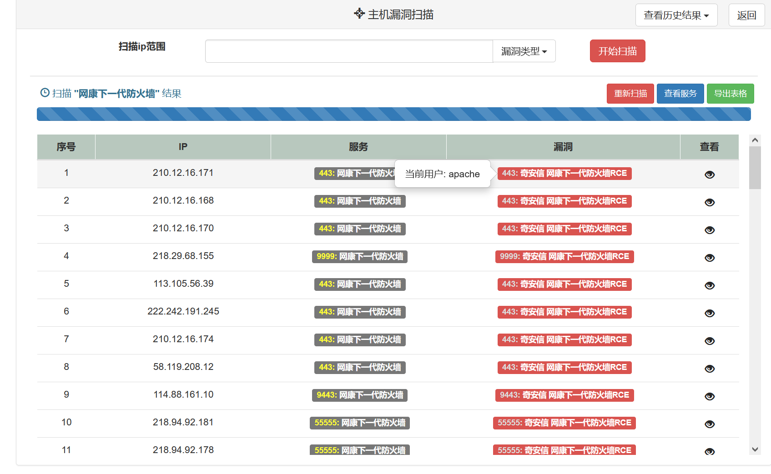Click the vulnerability tag for 210.12.16.170
The image size is (771, 474).
pos(564,229)
